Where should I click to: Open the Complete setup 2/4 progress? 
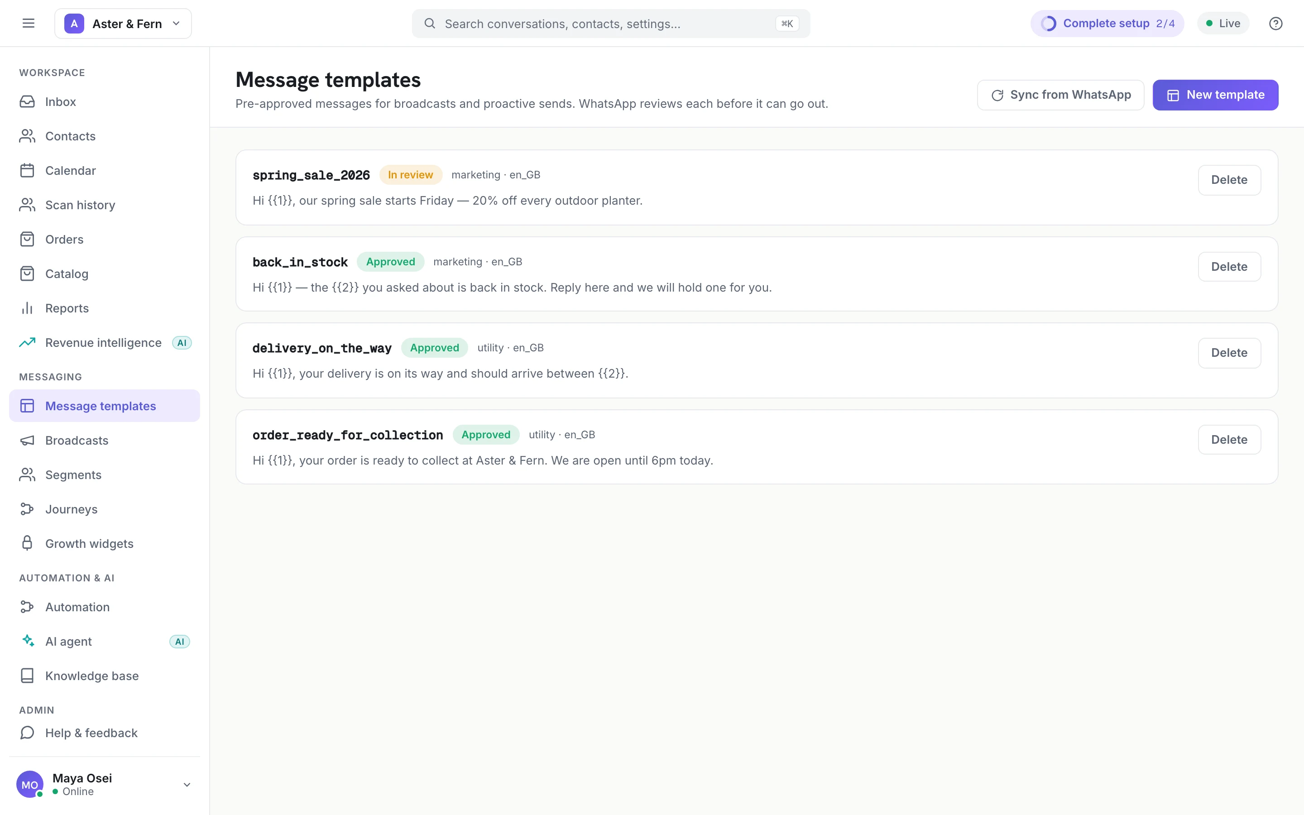coord(1107,23)
